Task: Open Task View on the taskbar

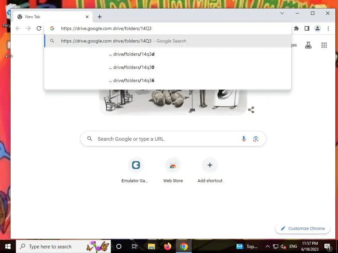Action: (x=135, y=246)
